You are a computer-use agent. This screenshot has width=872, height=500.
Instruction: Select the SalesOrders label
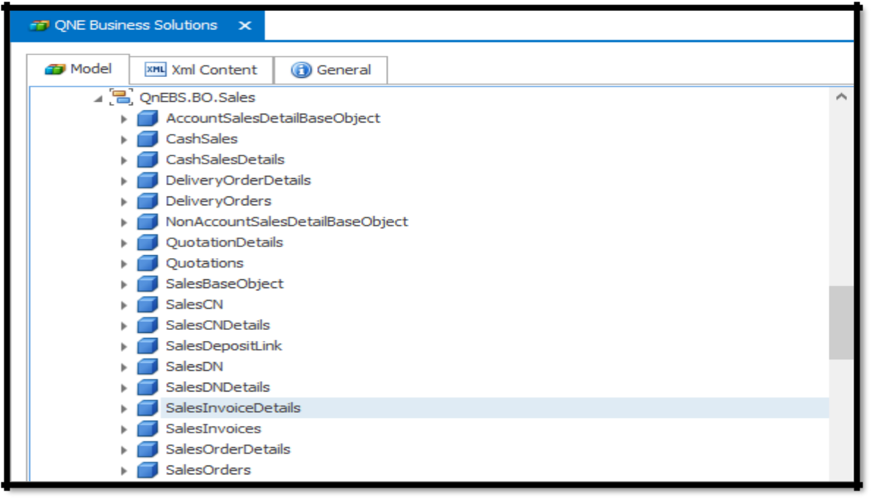(x=208, y=470)
